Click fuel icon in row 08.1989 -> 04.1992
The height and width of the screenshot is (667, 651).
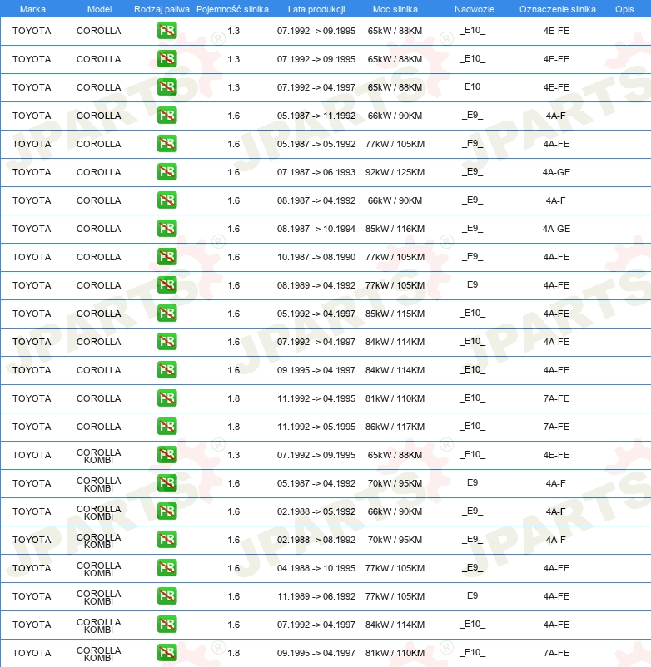pyautogui.click(x=166, y=285)
